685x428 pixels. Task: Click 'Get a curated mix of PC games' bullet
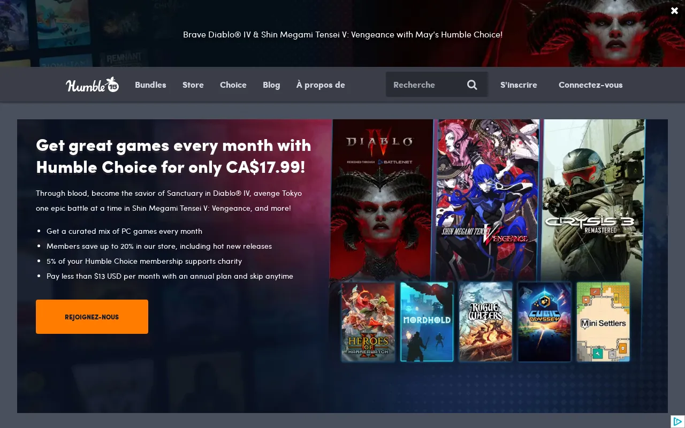[124, 231]
